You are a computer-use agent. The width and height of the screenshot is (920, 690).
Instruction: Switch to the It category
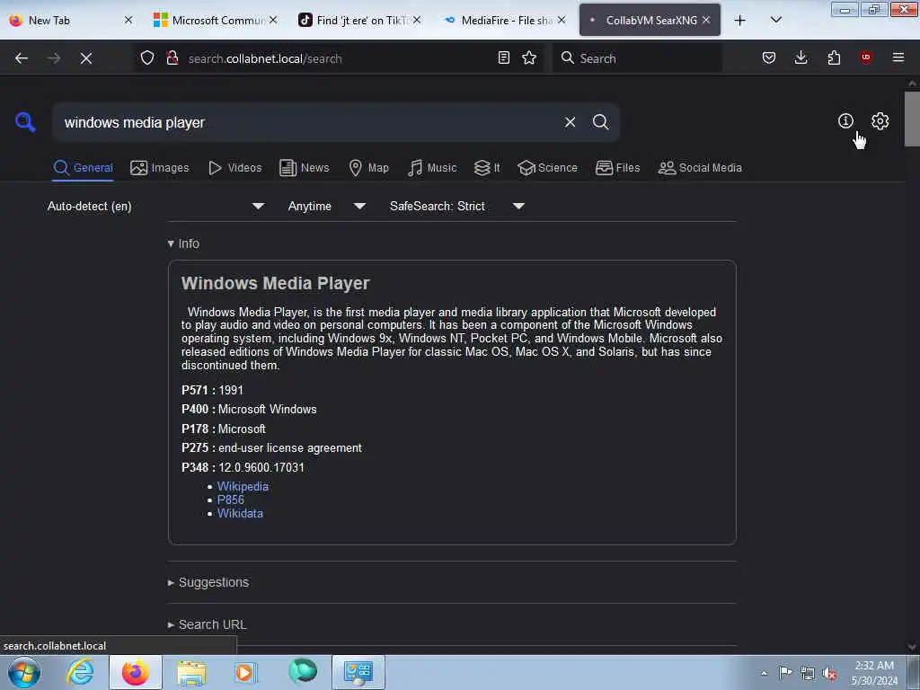[x=487, y=168]
